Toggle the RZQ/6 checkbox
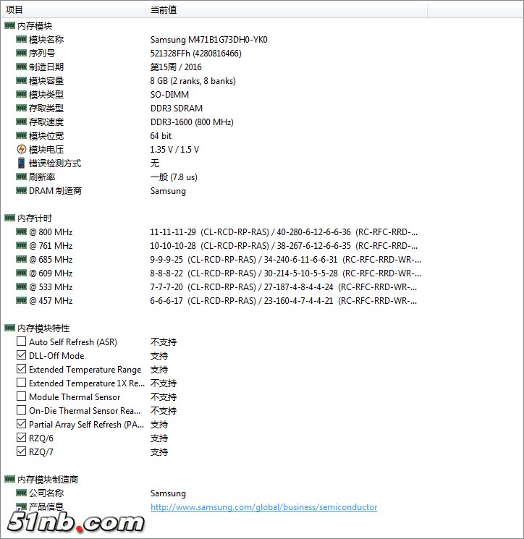This screenshot has width=524, height=539. click(x=22, y=438)
